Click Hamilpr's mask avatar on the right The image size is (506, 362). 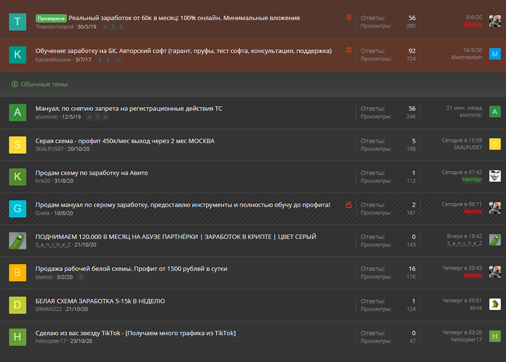pos(495,176)
